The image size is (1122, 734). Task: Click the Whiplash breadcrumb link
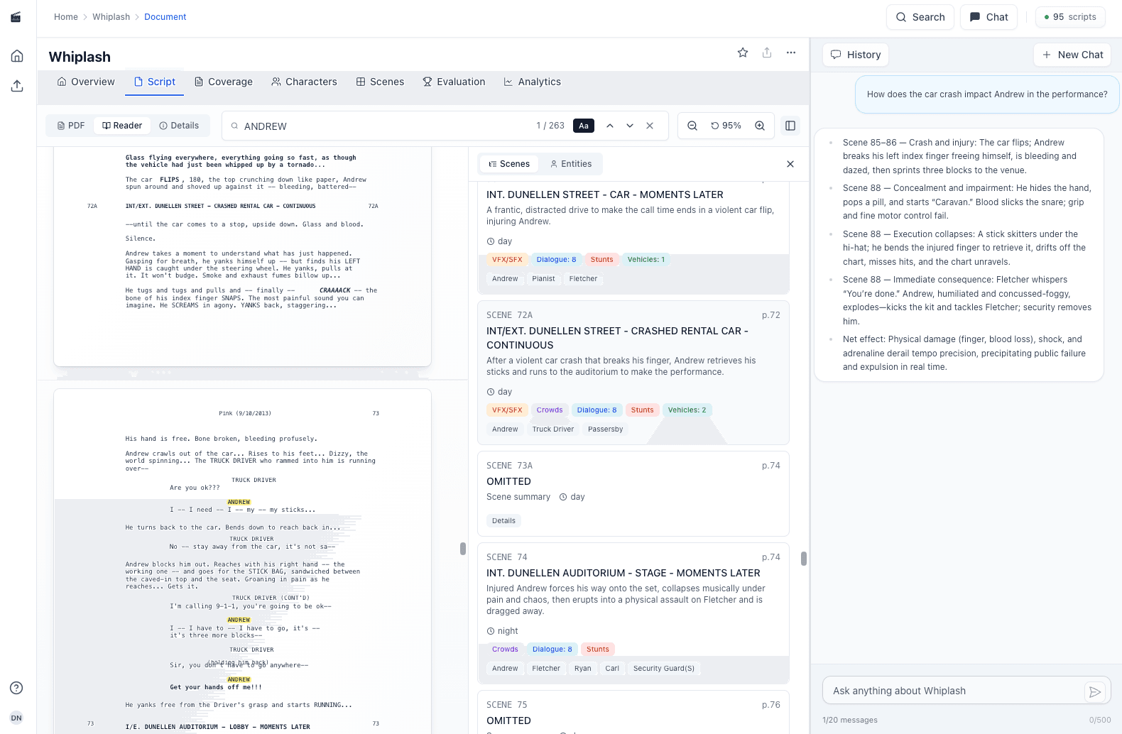[111, 17]
